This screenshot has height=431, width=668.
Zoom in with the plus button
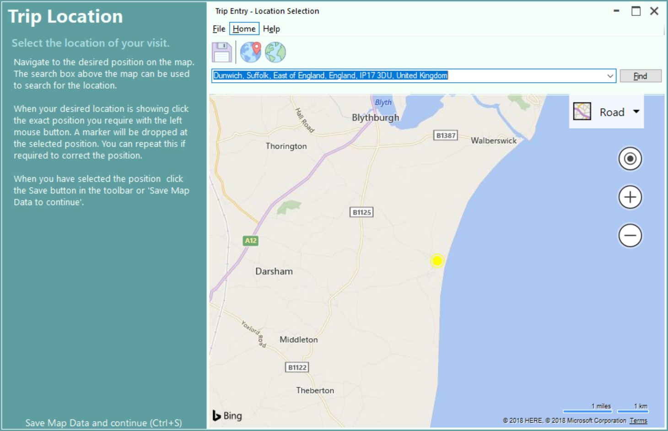coord(630,197)
